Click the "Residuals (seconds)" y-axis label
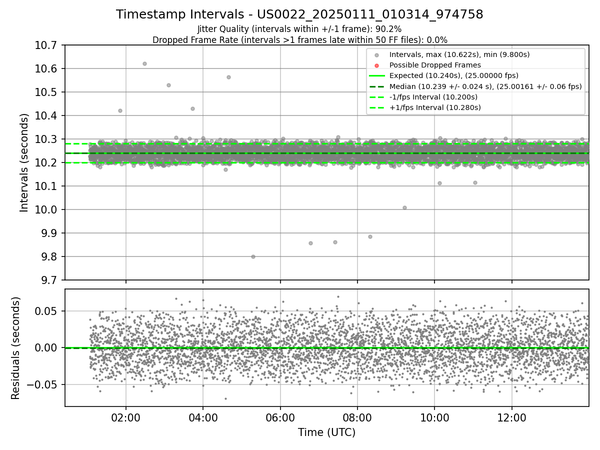 coord(15,348)
